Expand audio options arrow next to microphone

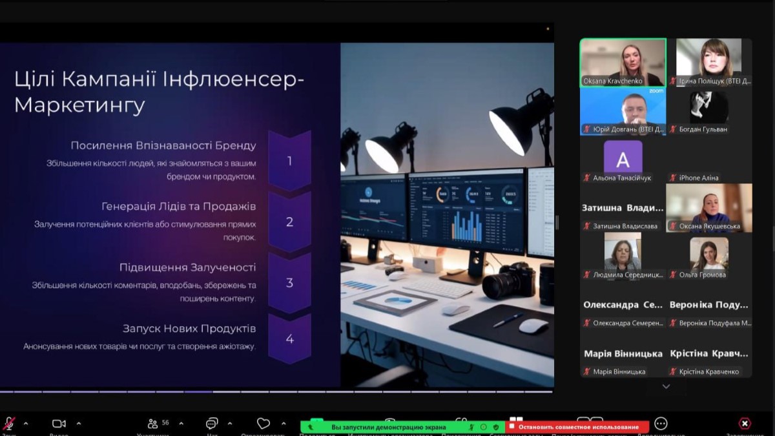click(x=26, y=424)
